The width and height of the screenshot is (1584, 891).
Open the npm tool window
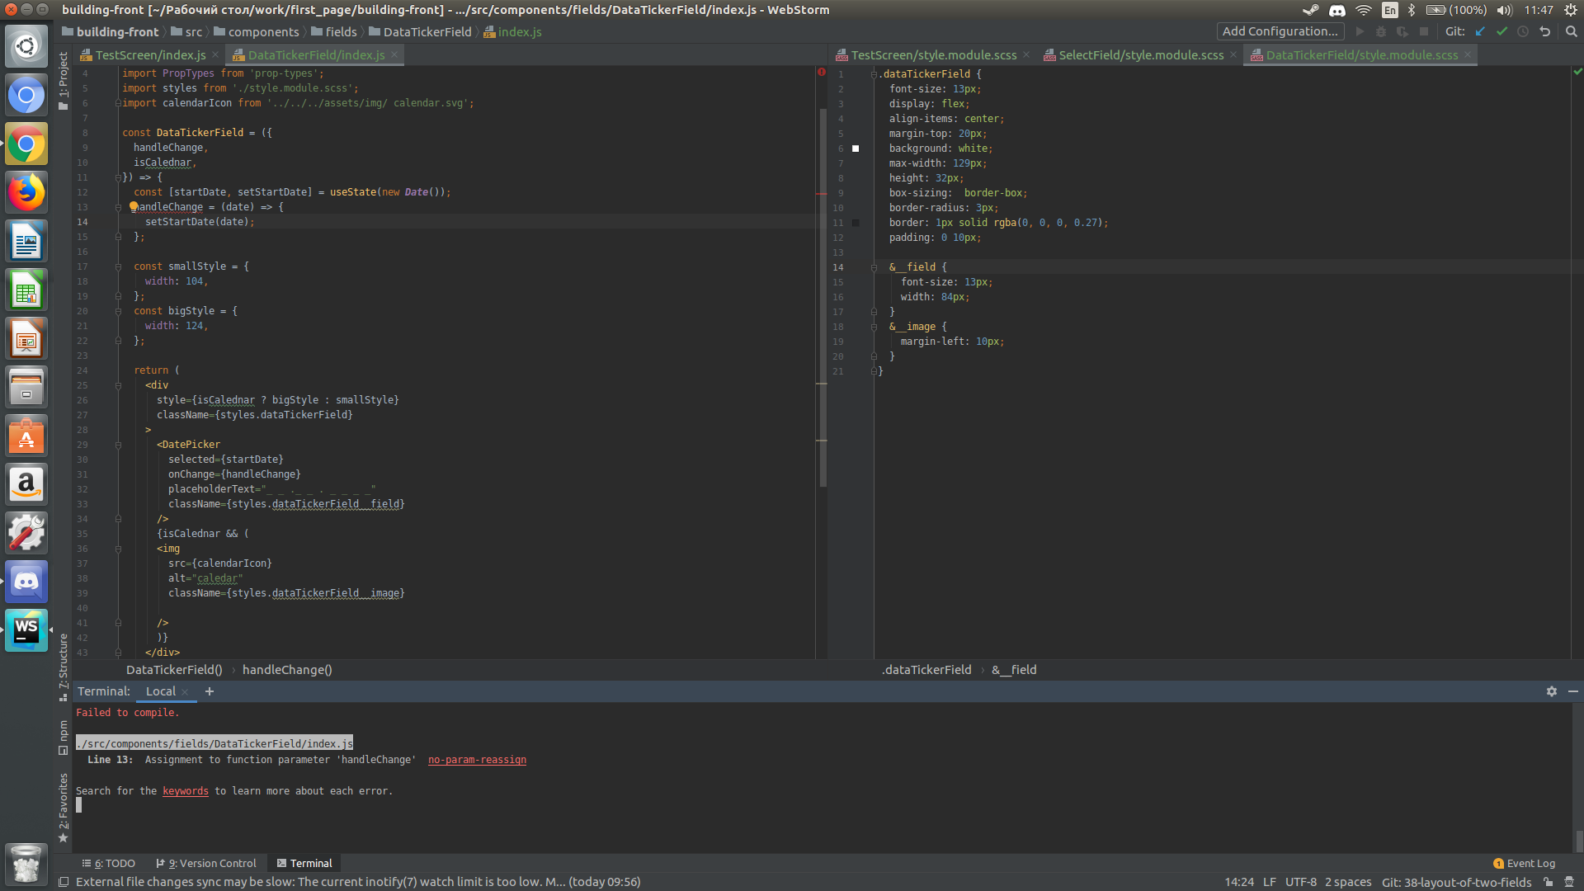[64, 738]
